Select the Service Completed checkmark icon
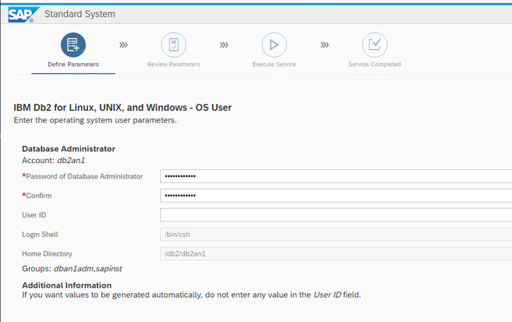The image size is (512, 322). click(375, 44)
